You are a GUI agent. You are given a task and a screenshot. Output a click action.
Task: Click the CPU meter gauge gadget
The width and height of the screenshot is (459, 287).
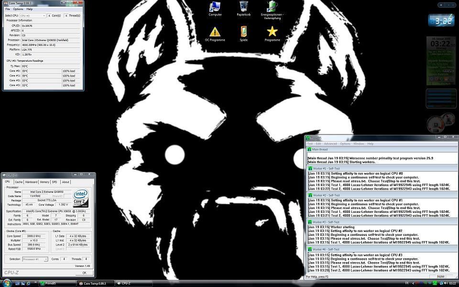pyautogui.click(x=440, y=123)
